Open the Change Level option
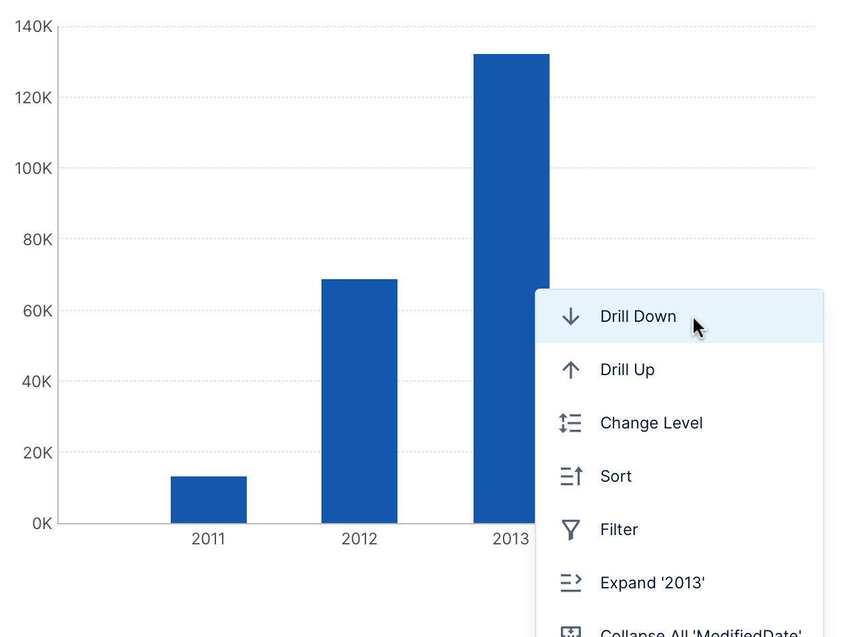The width and height of the screenshot is (845, 637). tap(651, 423)
